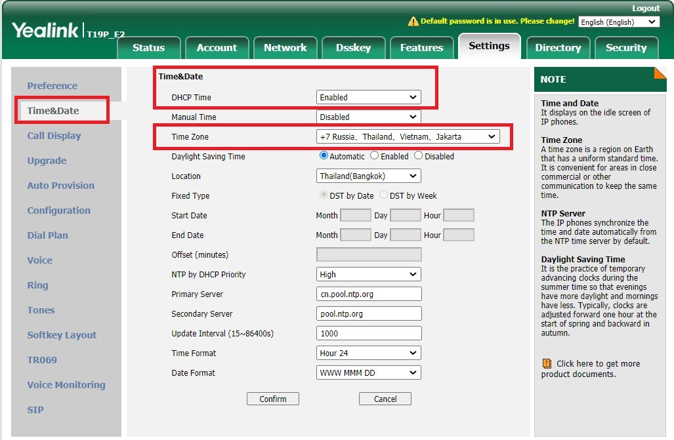The height and width of the screenshot is (440, 674).
Task: Open the Dsskey tab
Action: (353, 48)
